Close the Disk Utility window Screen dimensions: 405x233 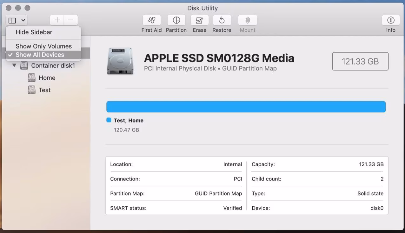[x=9, y=8]
